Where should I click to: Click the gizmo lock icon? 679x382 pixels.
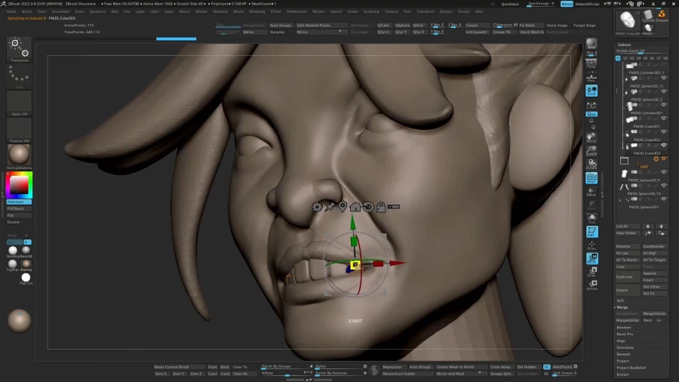point(381,206)
